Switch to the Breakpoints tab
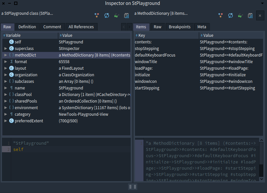Image resolution: width=267 pixels, height=193 pixels. [180, 27]
